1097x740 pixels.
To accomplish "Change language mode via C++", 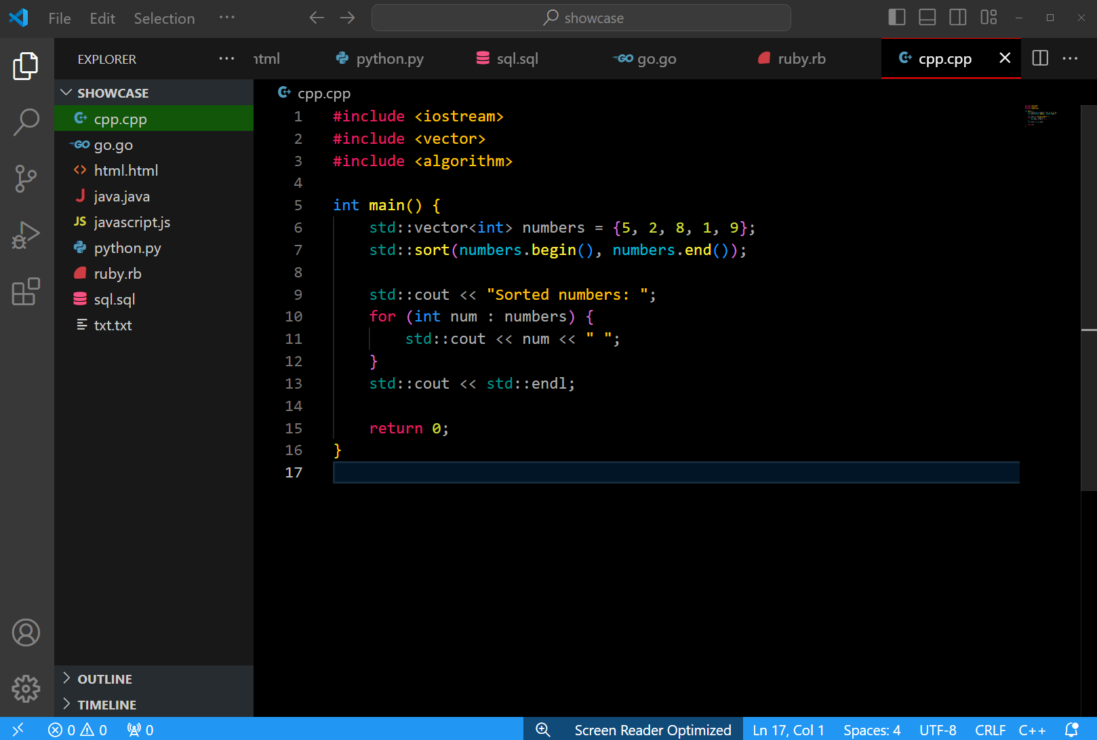I will pyautogui.click(x=1032, y=730).
